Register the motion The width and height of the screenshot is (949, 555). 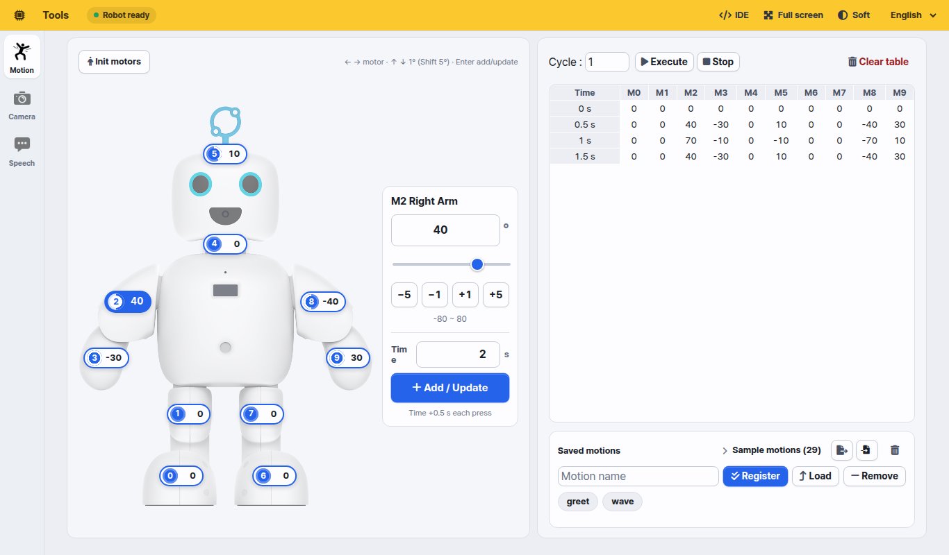[x=755, y=476]
